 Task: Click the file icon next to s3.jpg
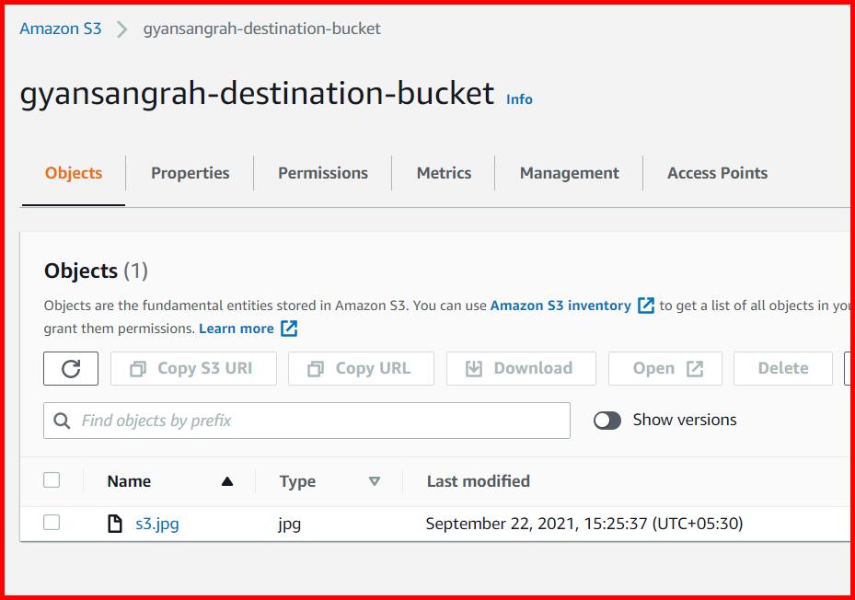[114, 523]
